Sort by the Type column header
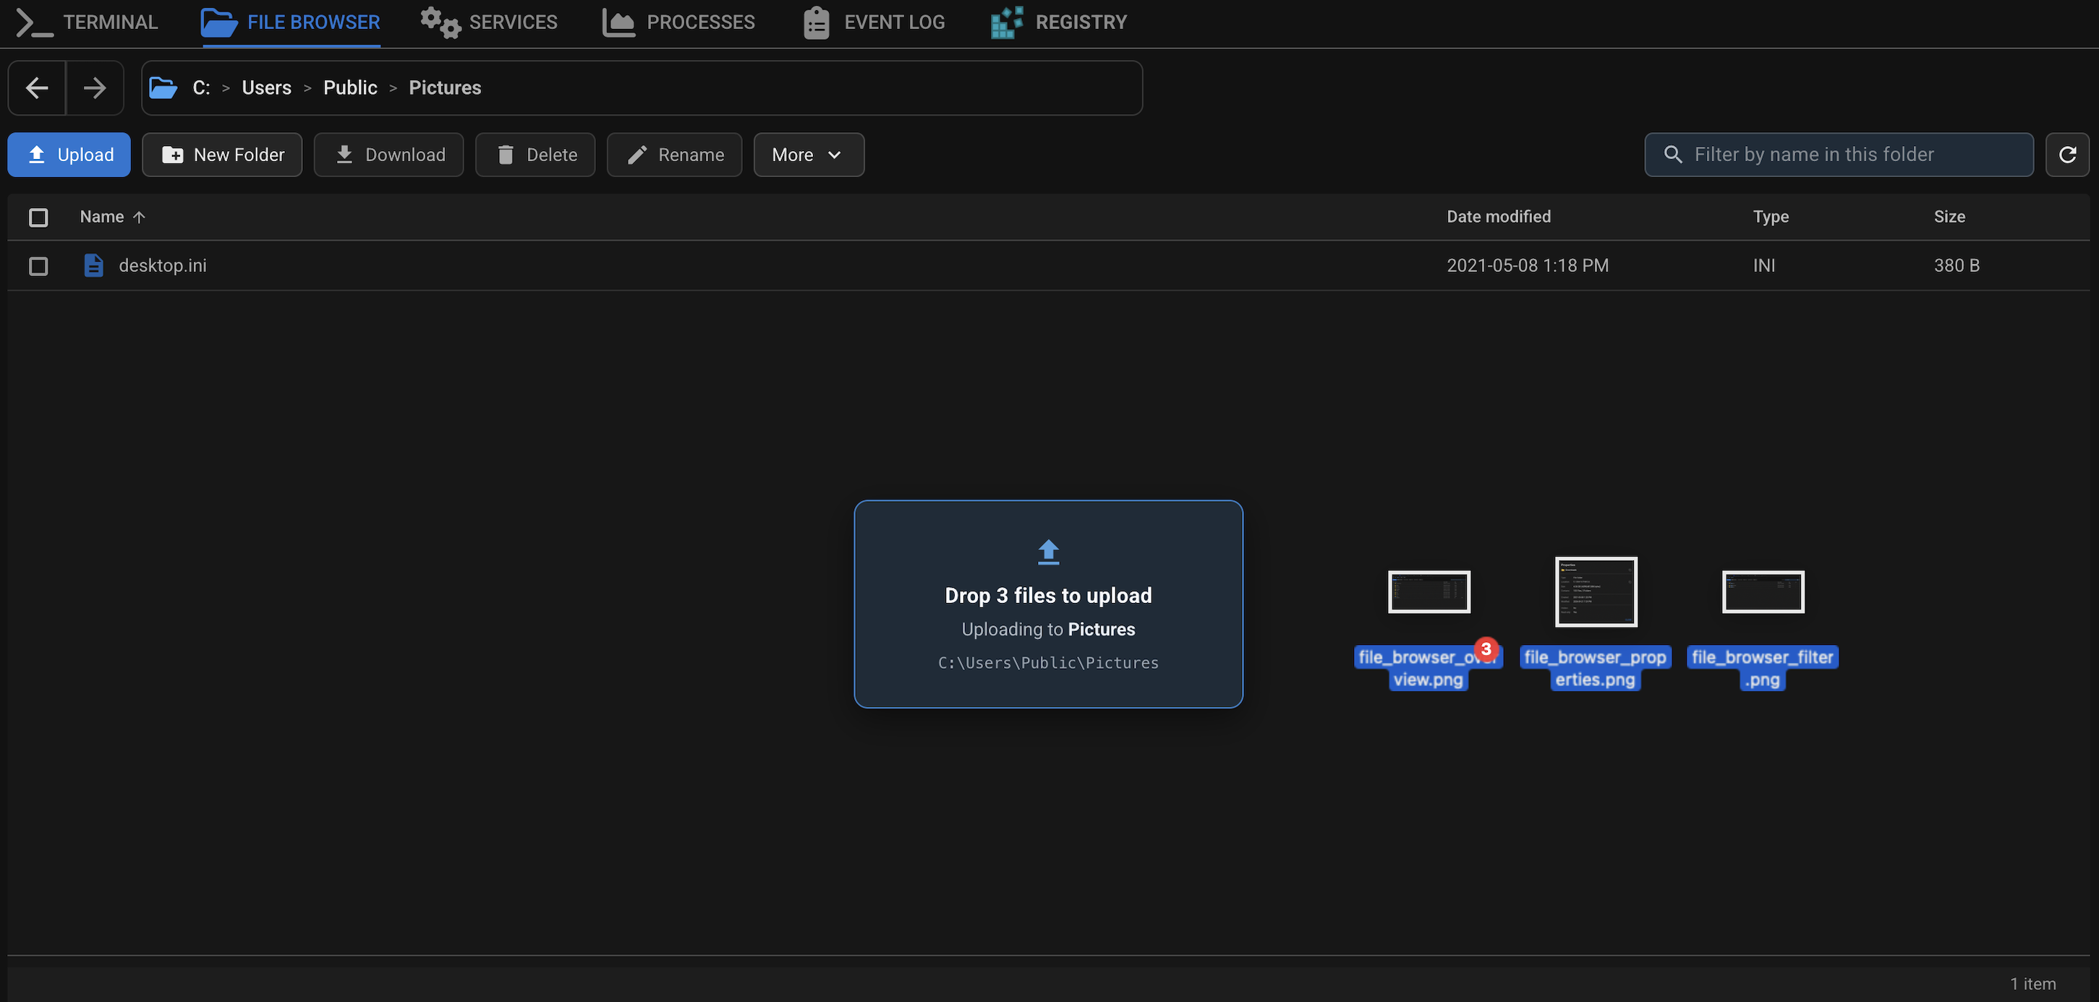The height and width of the screenshot is (1002, 2099). point(1771,217)
